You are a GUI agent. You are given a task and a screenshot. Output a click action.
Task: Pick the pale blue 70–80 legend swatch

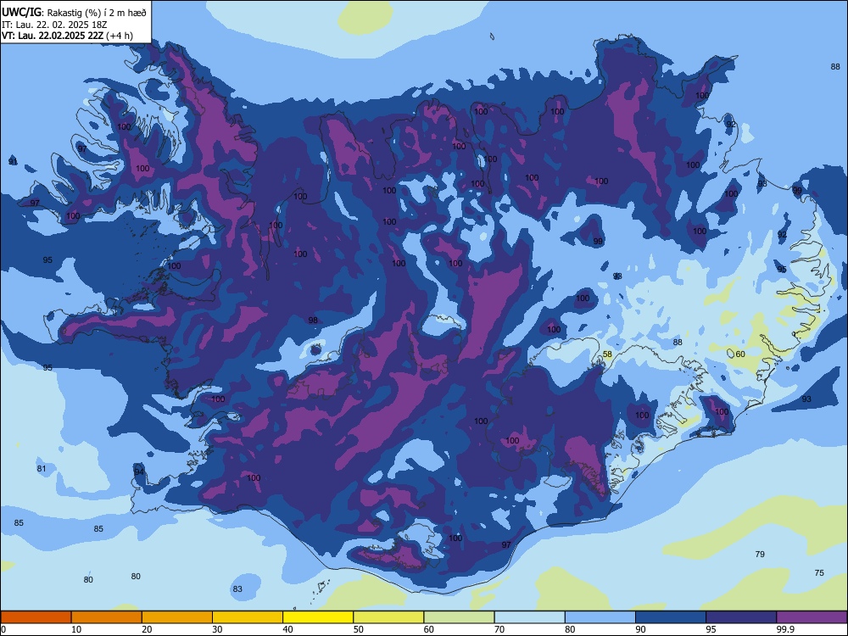(530, 617)
